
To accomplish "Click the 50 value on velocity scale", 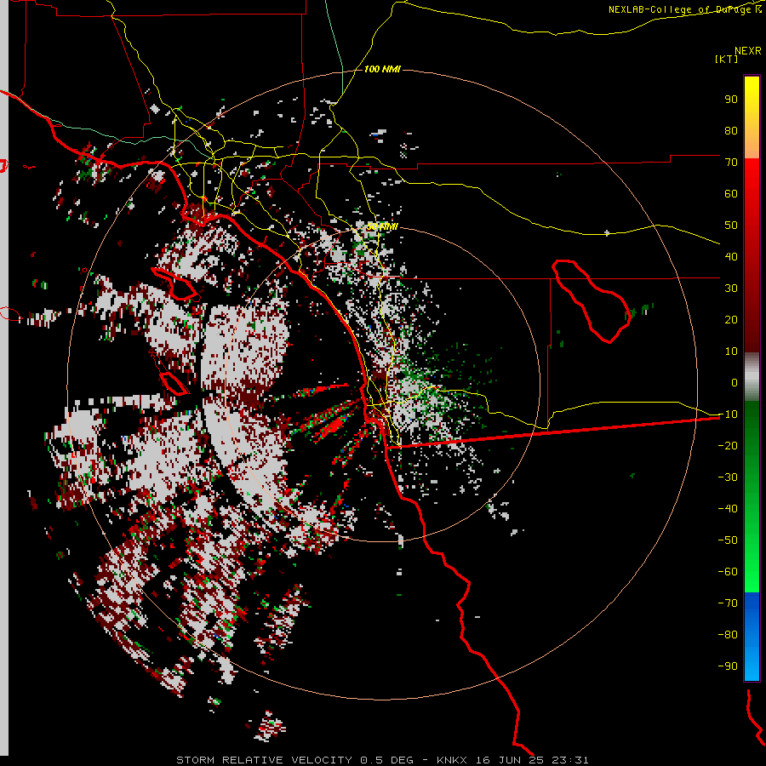I will (x=731, y=226).
